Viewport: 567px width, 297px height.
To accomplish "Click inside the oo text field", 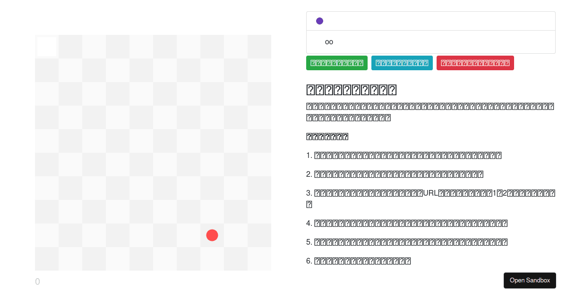I will pos(378,42).
